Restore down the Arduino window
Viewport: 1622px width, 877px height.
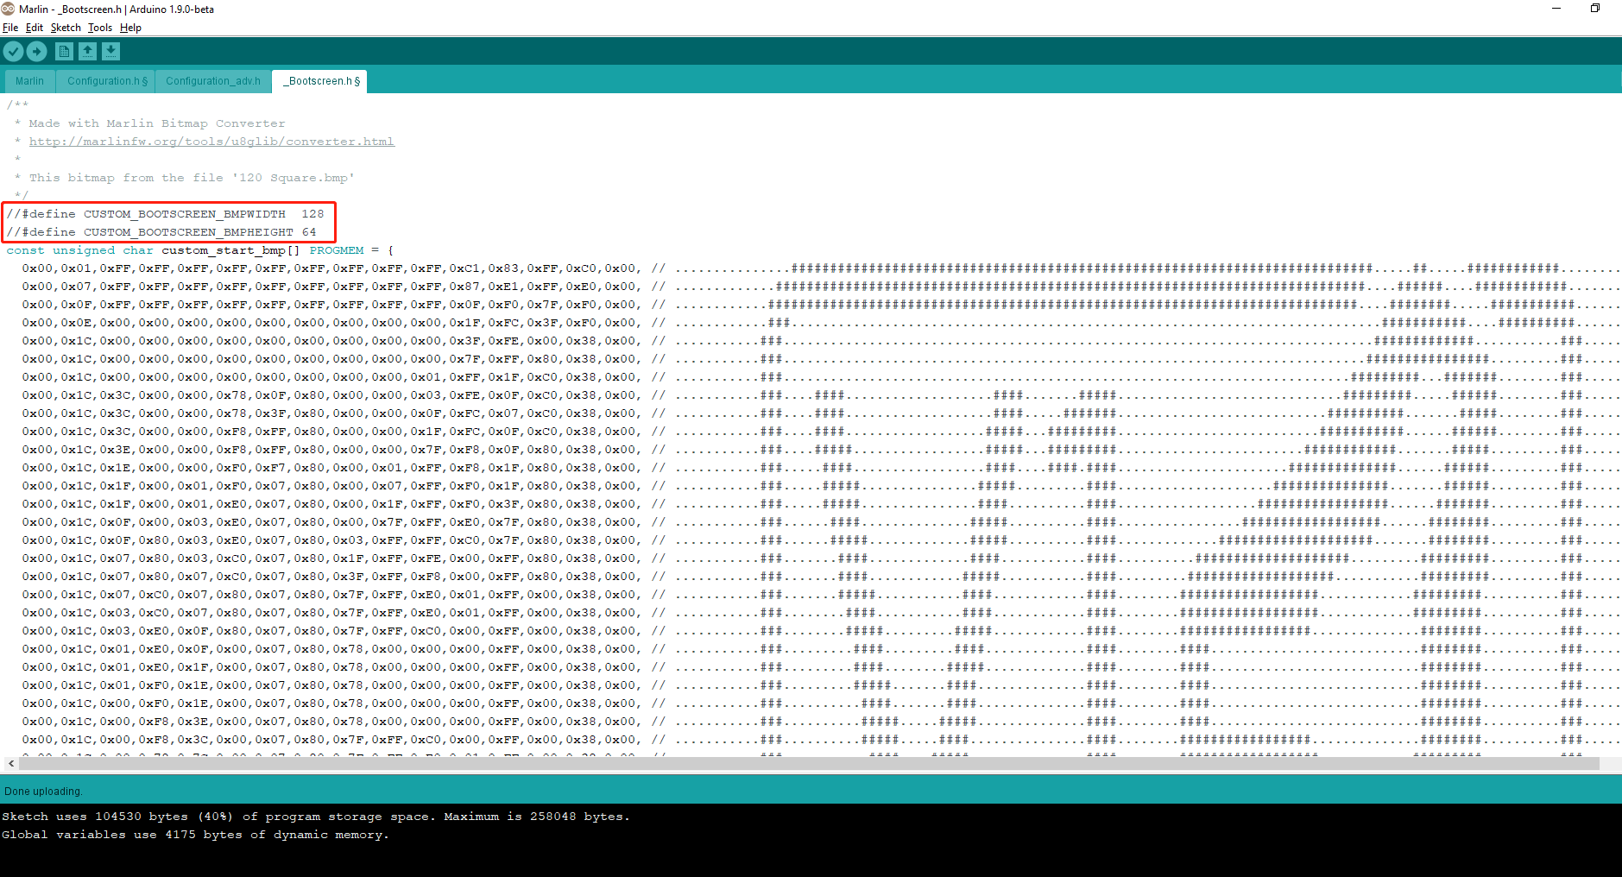coord(1595,9)
